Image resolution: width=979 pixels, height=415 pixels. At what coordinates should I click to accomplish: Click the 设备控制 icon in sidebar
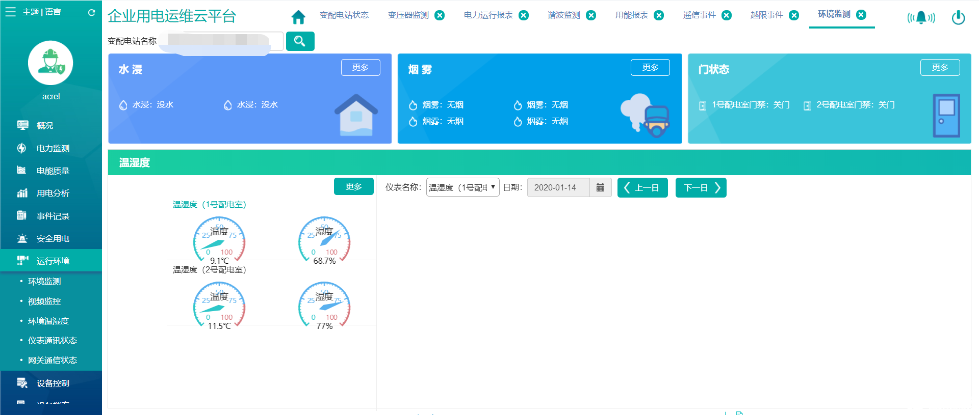(22, 383)
